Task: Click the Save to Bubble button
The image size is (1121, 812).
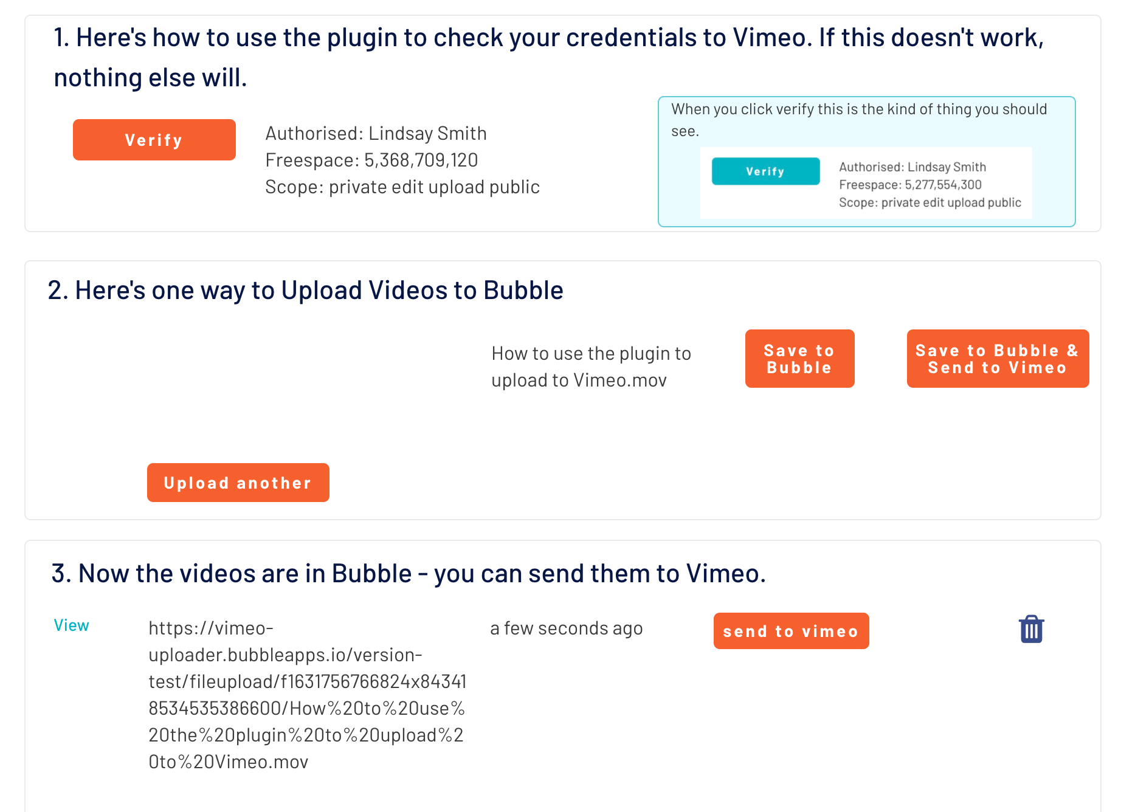Action: [799, 359]
